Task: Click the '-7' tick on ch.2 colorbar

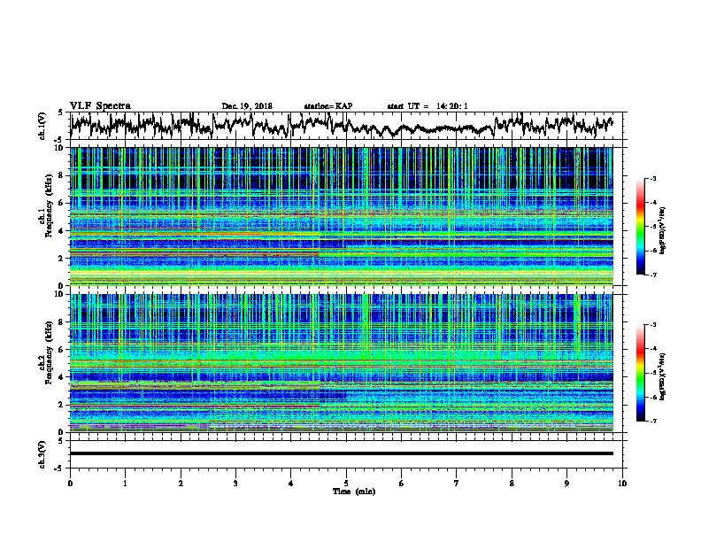Action: coord(652,421)
